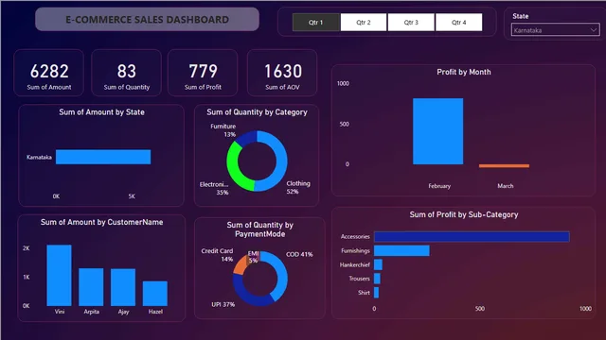Click the 6282 Sum of Amount card
Viewport: 606px width, 340px height.
point(49,73)
